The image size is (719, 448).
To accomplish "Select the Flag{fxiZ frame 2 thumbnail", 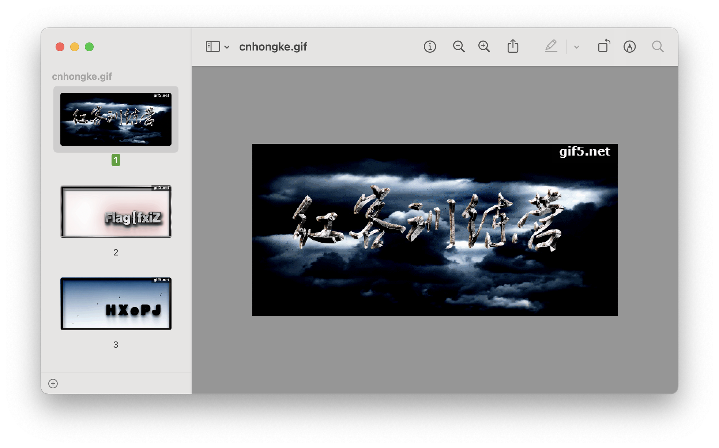I will (x=116, y=212).
